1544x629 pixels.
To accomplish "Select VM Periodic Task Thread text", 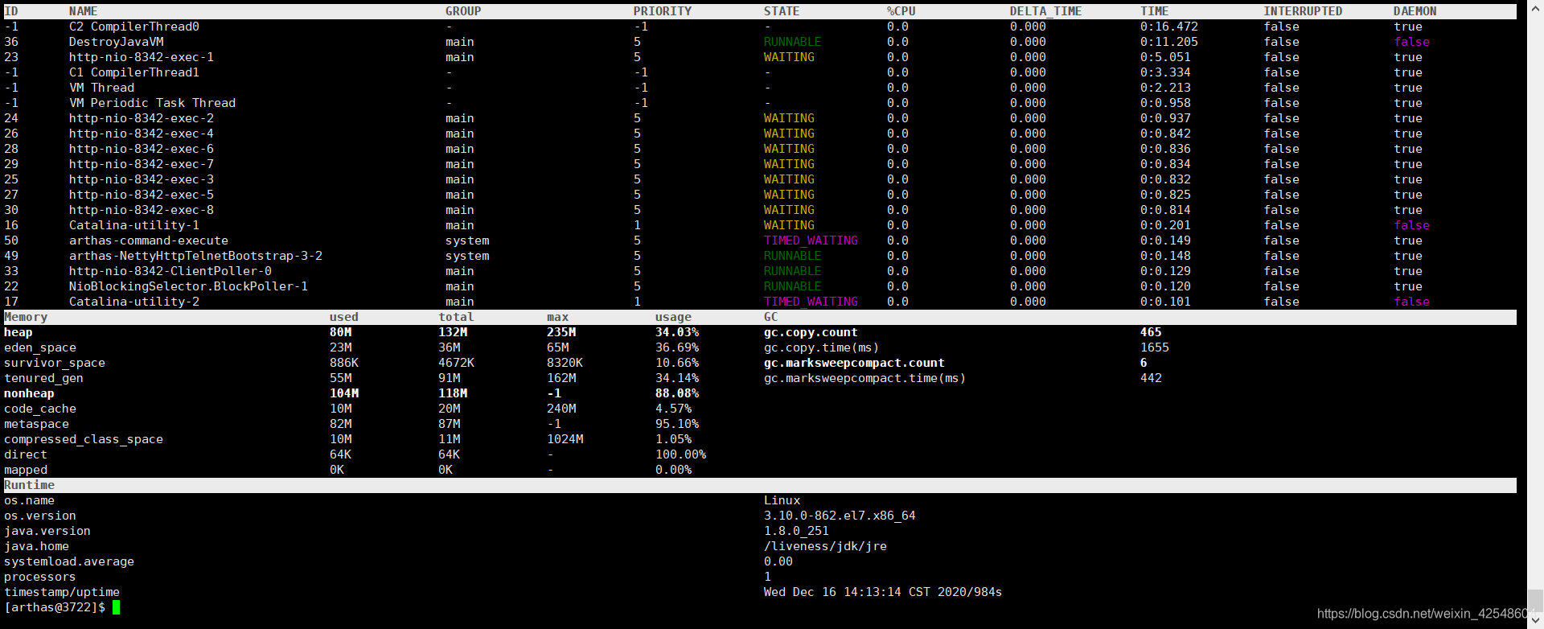I will click(x=152, y=103).
